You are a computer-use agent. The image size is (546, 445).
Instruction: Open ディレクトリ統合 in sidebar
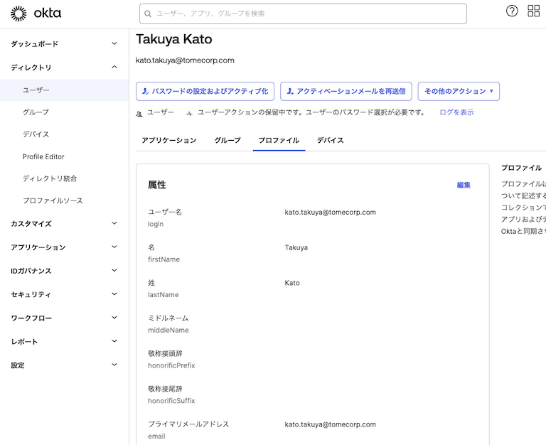pos(50,178)
